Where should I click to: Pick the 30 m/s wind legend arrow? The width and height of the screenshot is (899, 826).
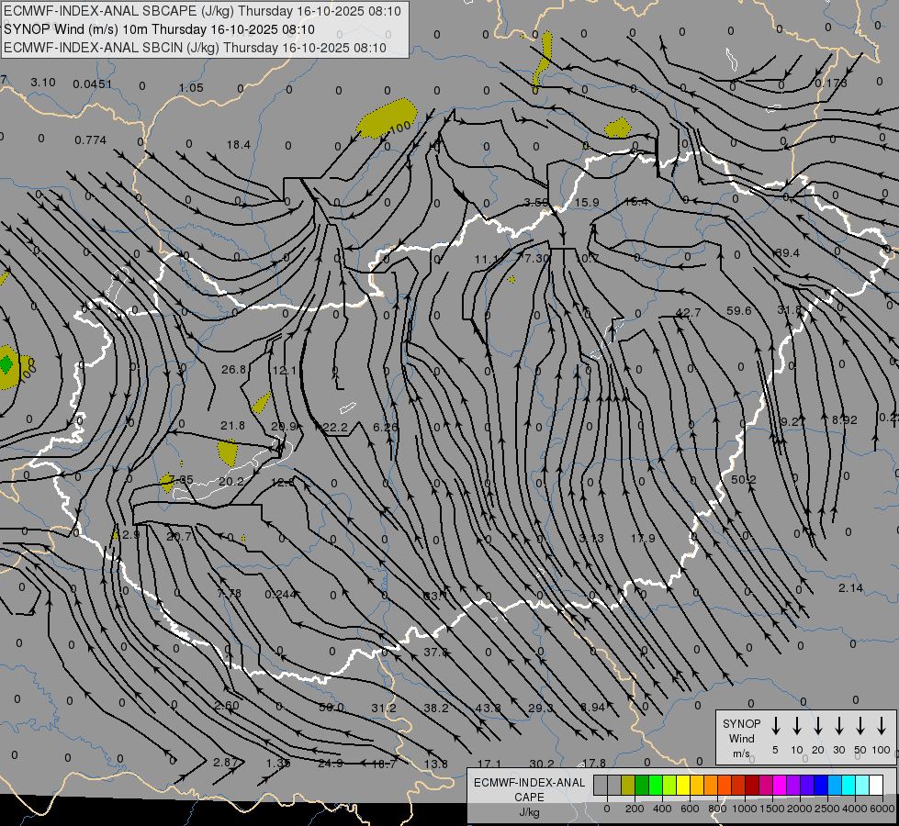839,726
